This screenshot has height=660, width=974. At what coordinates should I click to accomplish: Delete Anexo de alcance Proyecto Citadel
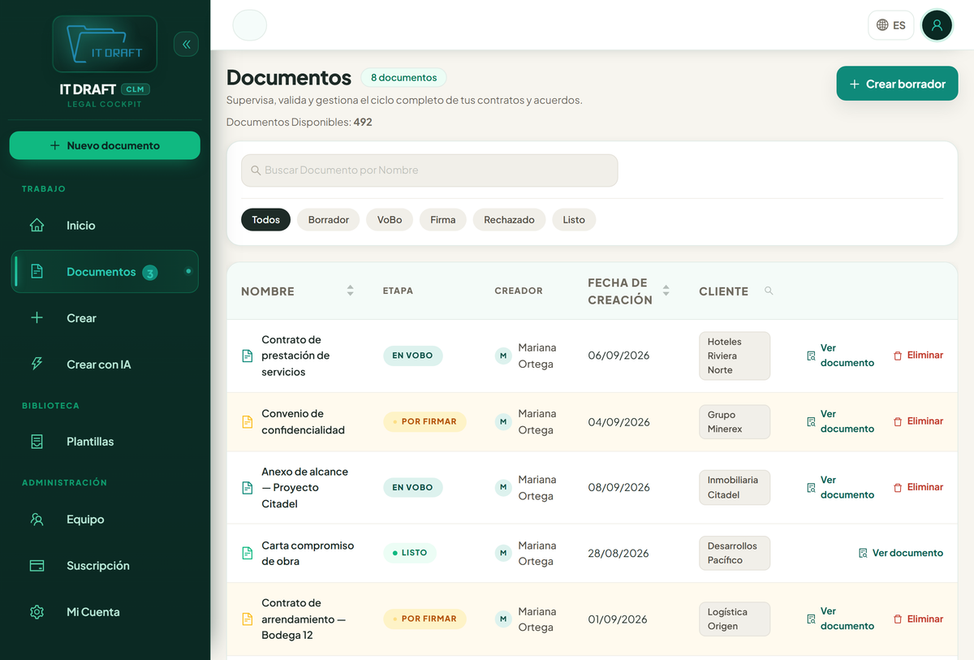click(x=918, y=487)
